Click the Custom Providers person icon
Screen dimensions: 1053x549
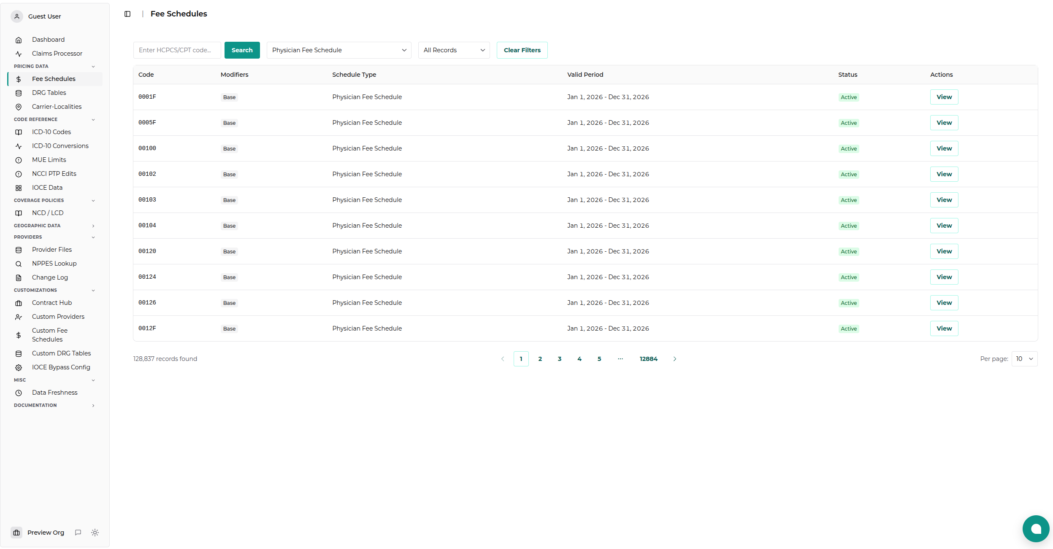click(19, 317)
